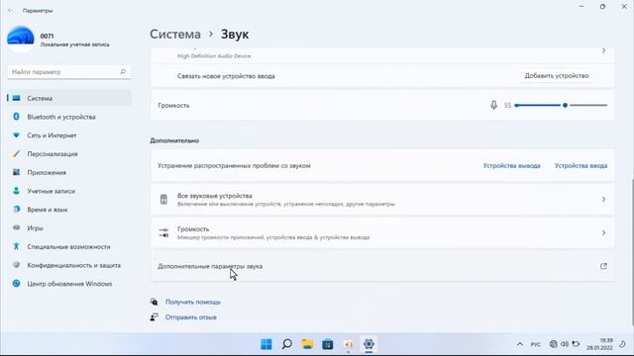634x356 pixels.
Task: Open Microsoft Store from taskbar
Action: click(328, 344)
